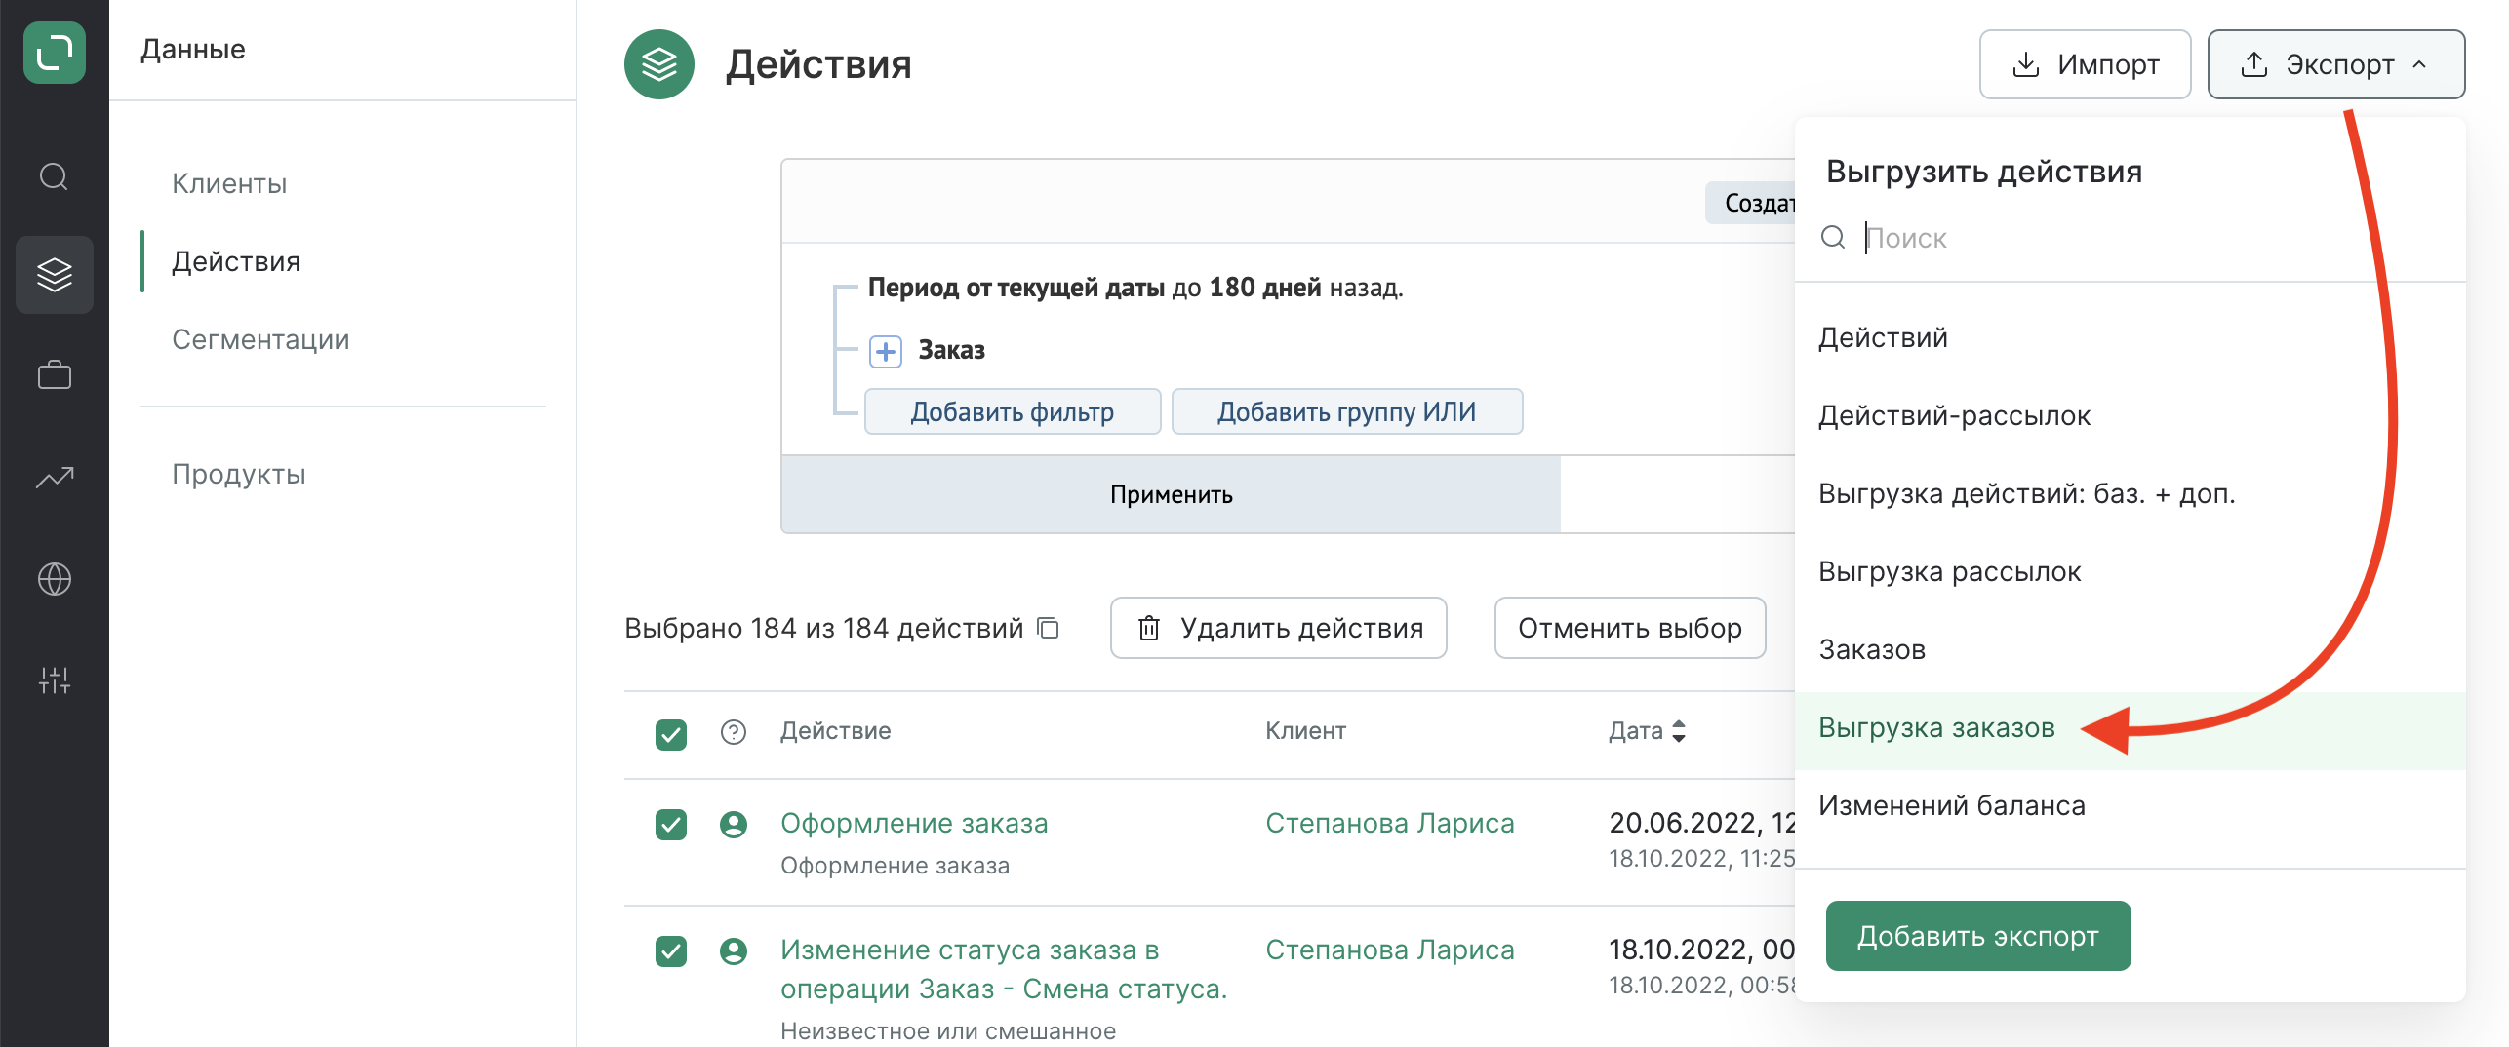This screenshot has height=1047, width=2509.
Task: Select Выгрузка заказов export option
Action: tap(2131, 731)
